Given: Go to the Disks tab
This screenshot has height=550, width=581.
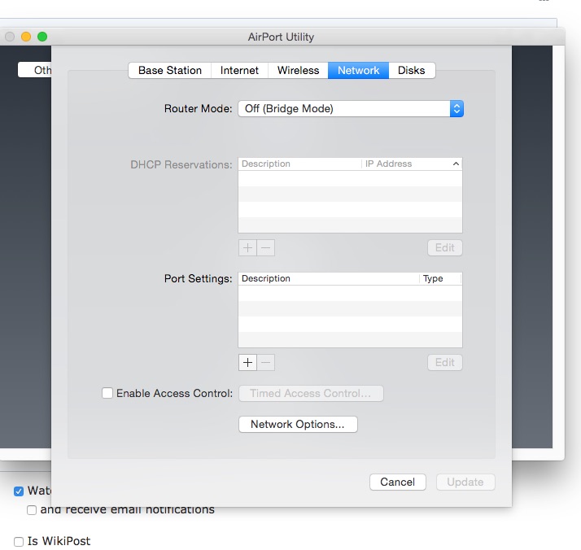Looking at the screenshot, I should click(412, 70).
